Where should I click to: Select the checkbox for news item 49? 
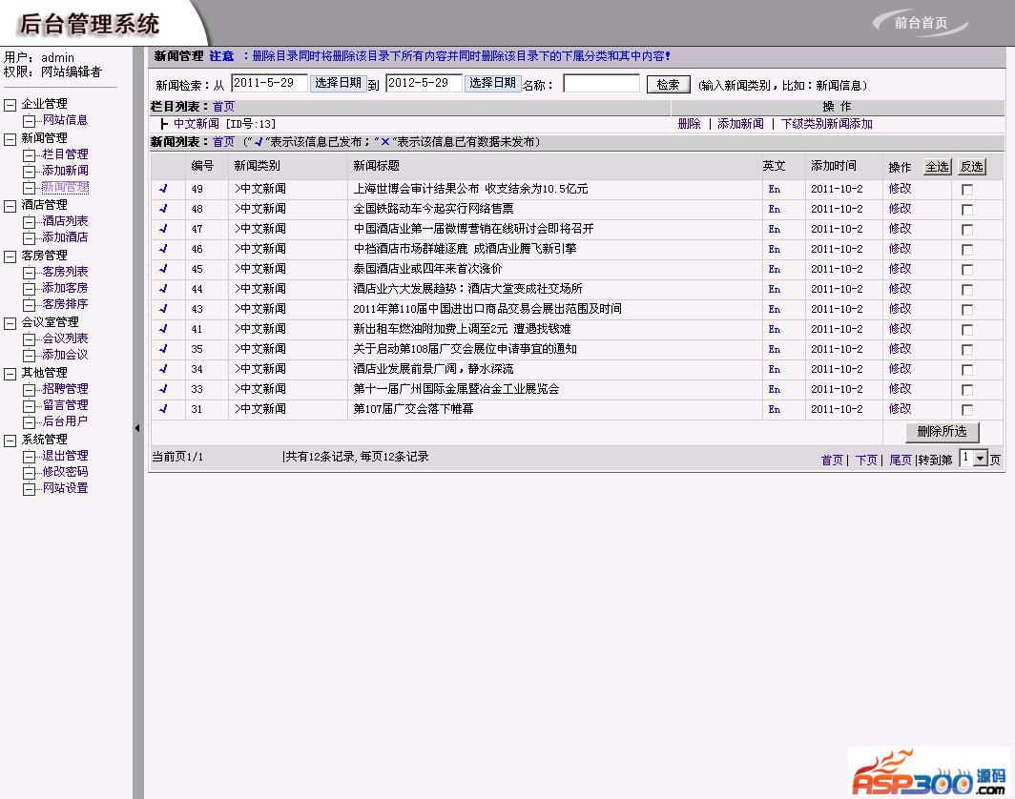(967, 190)
